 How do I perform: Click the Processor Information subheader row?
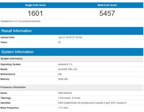tap(72, 87)
